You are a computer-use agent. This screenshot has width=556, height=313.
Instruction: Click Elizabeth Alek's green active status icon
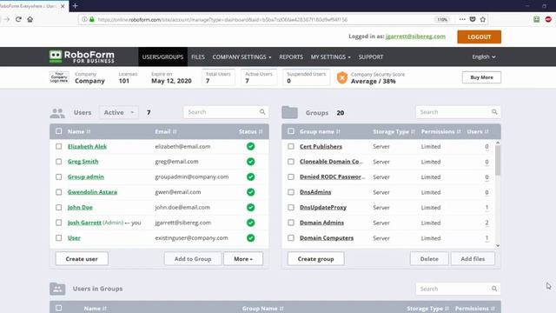(x=251, y=146)
